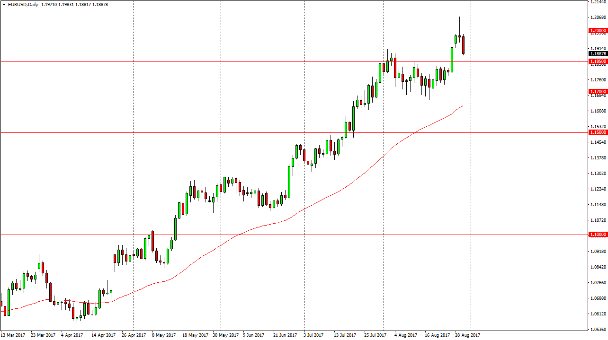The width and height of the screenshot is (608, 340).
Task: Click the 21 Jun 2017 date label
Action: tap(285, 335)
